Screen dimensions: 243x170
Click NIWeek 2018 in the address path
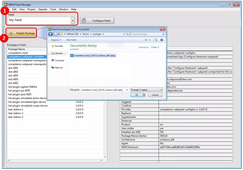[x=73, y=34]
